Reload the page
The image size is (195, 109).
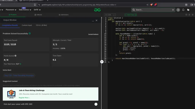0,5
